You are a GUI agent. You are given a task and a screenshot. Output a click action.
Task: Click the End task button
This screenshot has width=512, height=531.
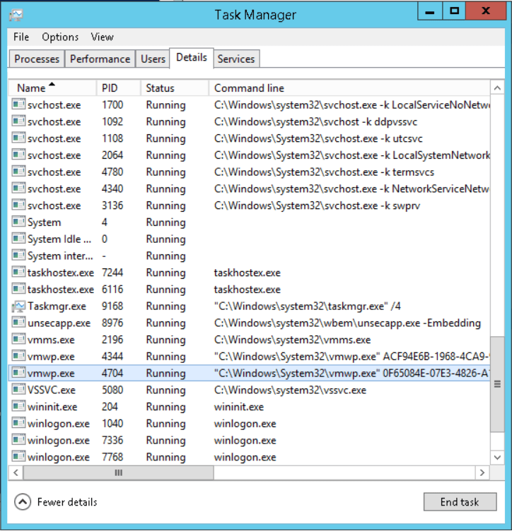click(460, 502)
